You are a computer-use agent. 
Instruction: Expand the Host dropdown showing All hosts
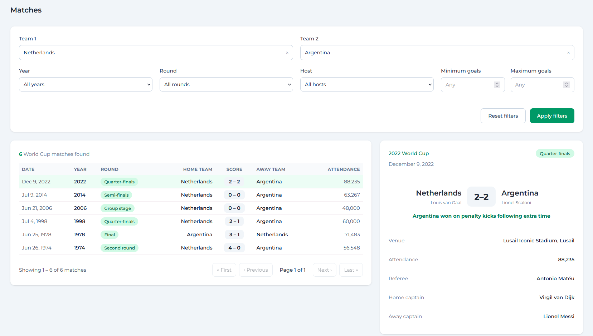pos(367,84)
